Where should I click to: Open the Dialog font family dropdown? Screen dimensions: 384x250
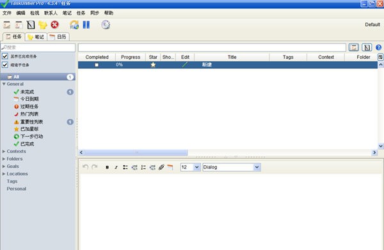[257, 167]
